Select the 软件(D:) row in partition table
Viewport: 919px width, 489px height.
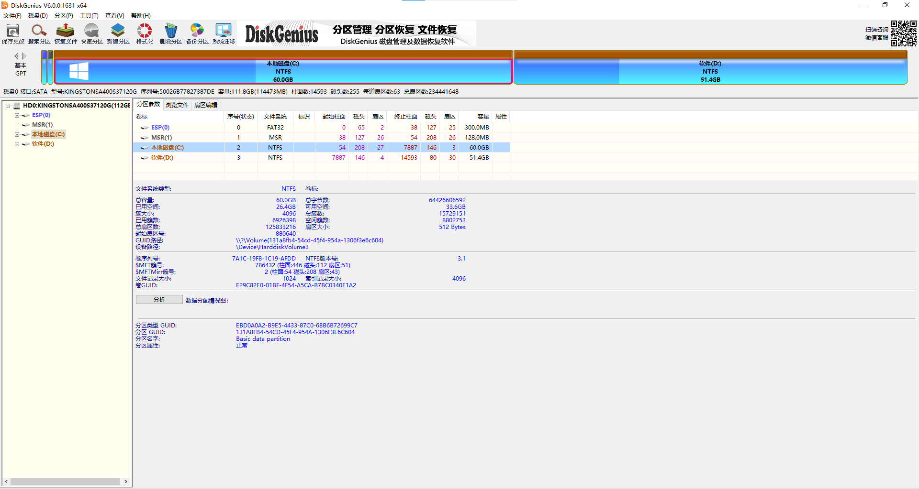click(x=322, y=158)
